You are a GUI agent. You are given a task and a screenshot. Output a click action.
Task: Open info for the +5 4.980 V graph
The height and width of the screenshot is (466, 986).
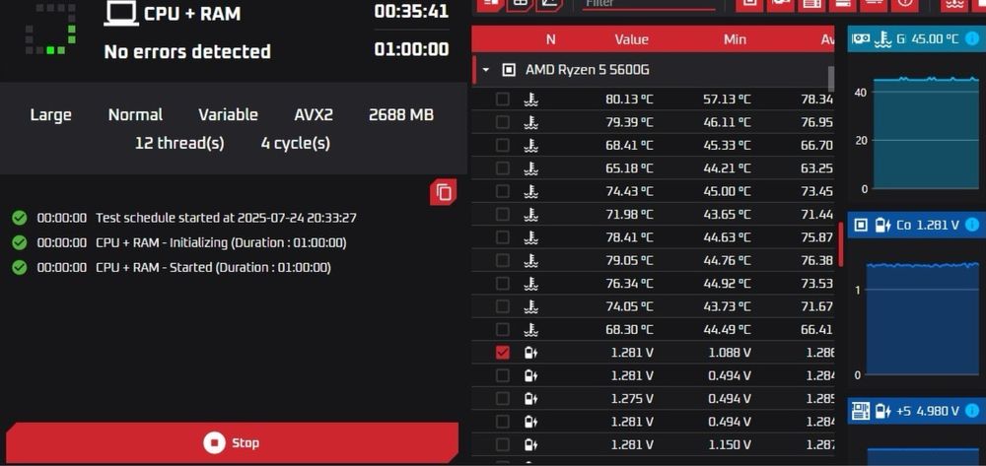[x=972, y=411]
